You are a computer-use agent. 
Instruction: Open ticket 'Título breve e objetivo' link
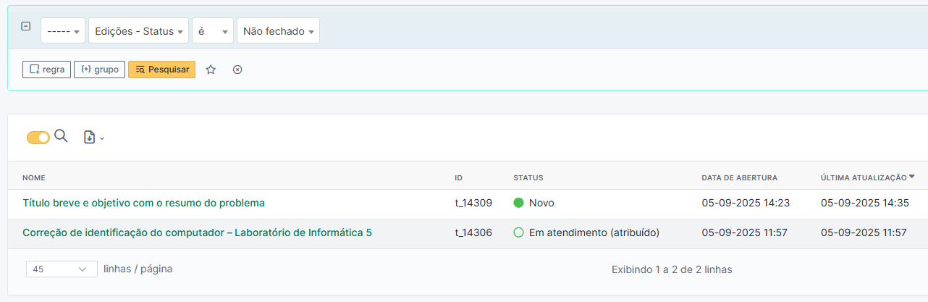tap(143, 203)
